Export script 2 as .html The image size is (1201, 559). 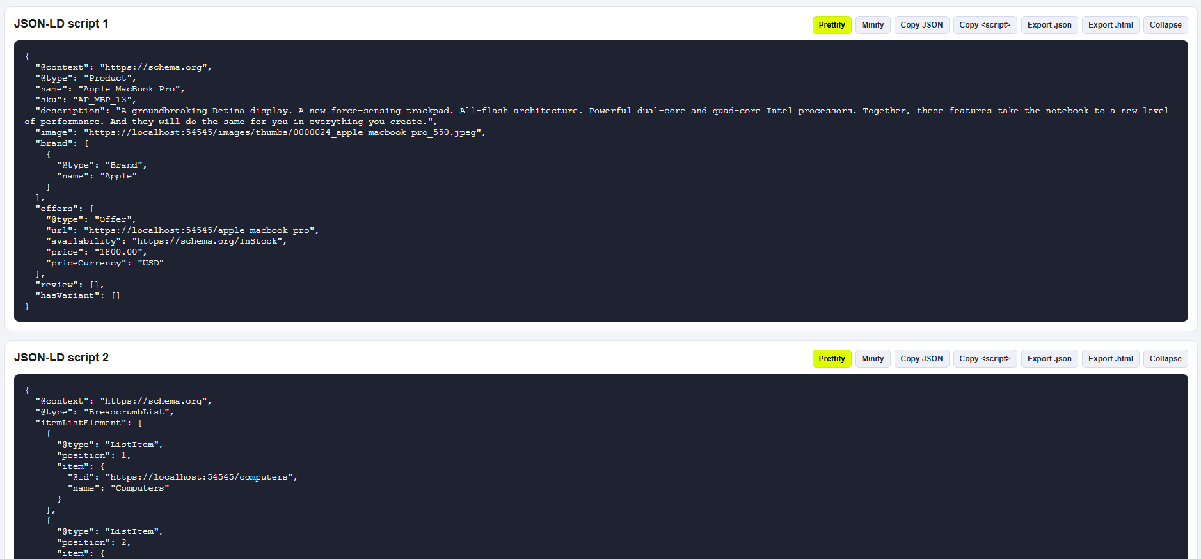click(1111, 359)
